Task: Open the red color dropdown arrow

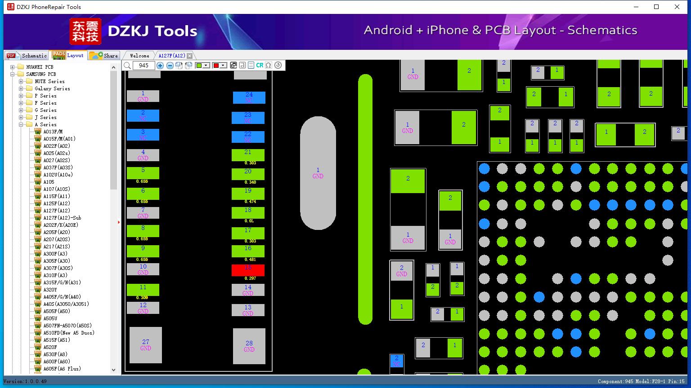Action: tap(223, 66)
